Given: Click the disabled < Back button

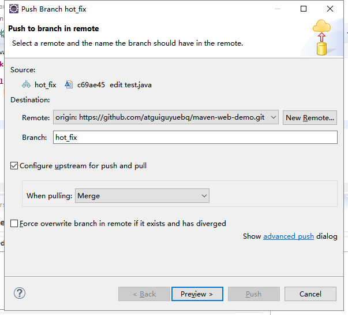Looking at the screenshot, I should tap(144, 294).
